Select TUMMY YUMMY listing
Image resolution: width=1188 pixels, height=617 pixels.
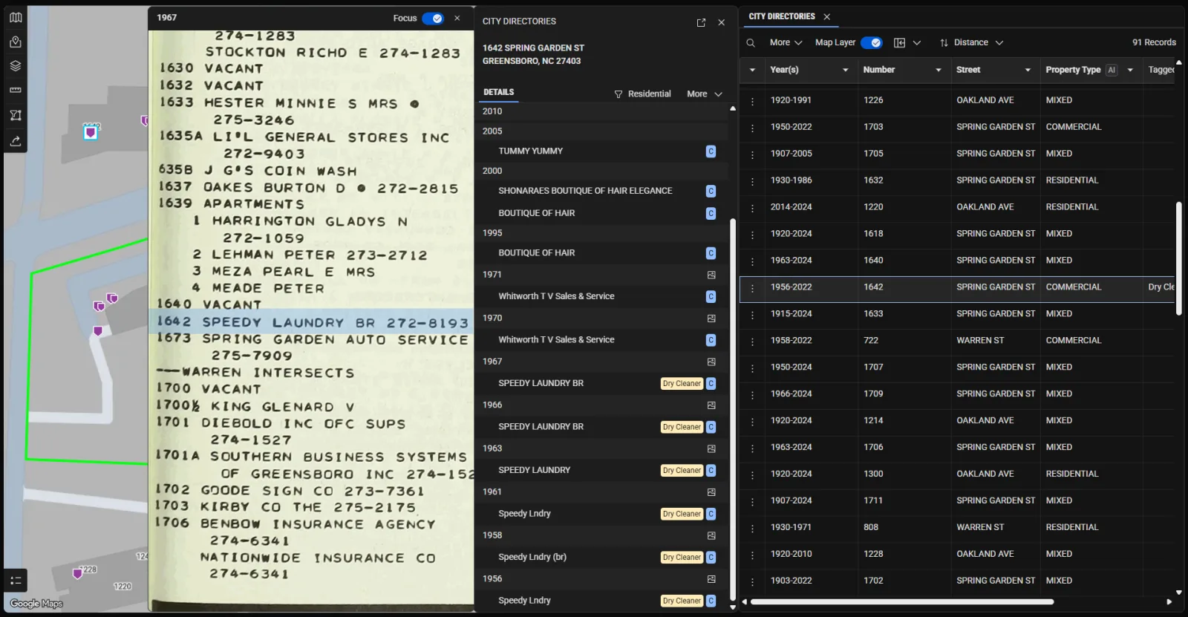point(530,151)
